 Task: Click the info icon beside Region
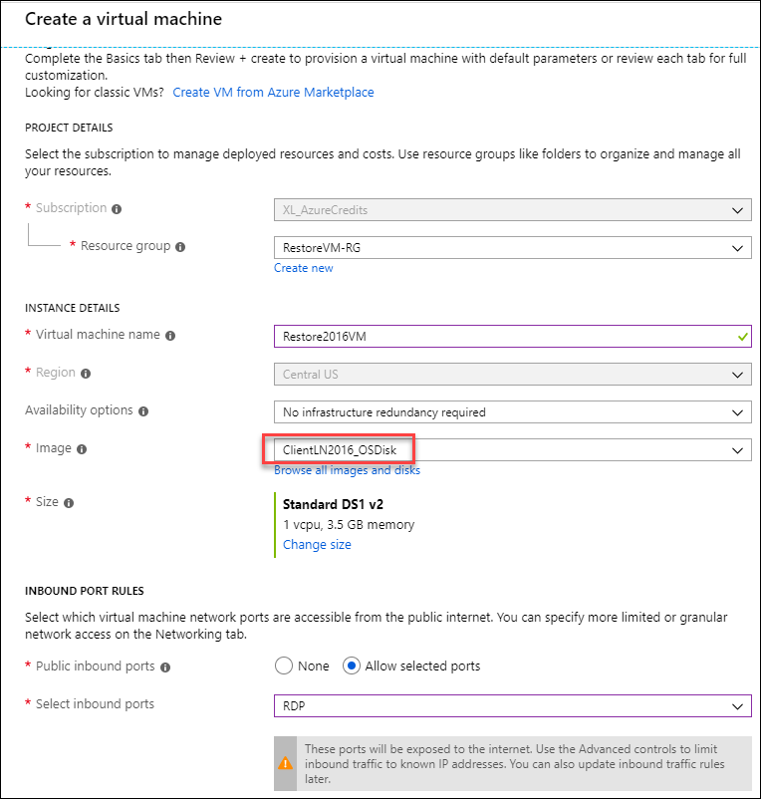coord(86,374)
